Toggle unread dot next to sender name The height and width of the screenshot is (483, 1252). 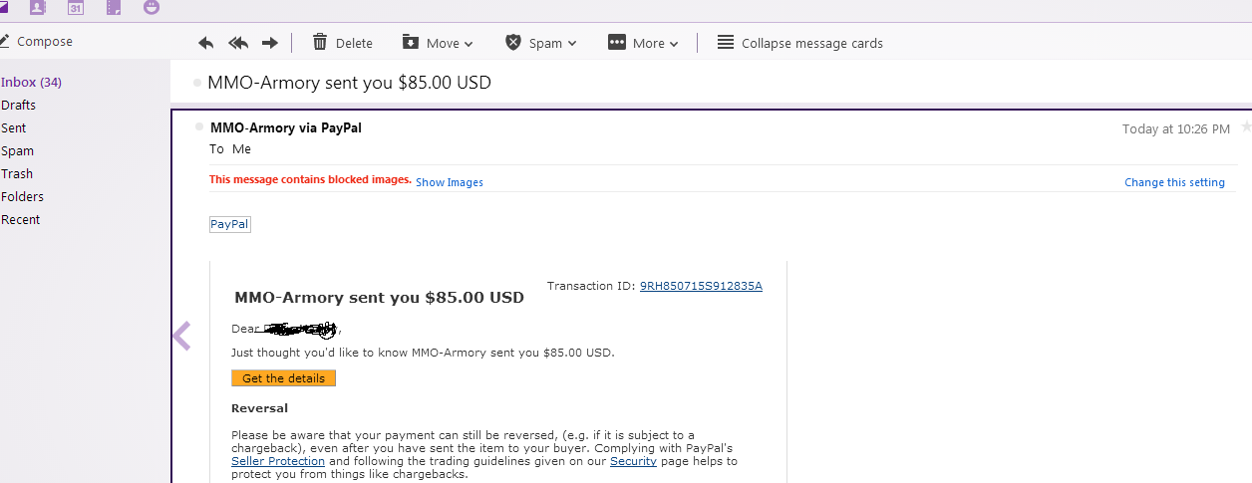(200, 127)
